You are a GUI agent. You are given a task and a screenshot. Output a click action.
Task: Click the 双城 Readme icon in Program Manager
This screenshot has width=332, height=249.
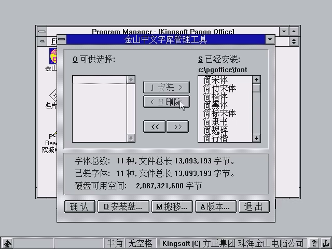52,136
